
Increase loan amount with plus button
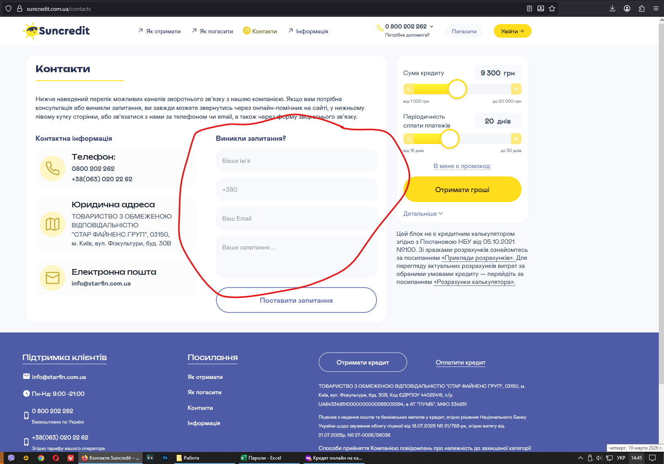pyautogui.click(x=516, y=89)
